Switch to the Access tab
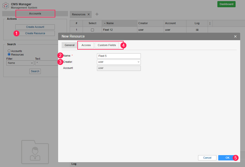The height and width of the screenshot is (167, 245). click(x=86, y=45)
